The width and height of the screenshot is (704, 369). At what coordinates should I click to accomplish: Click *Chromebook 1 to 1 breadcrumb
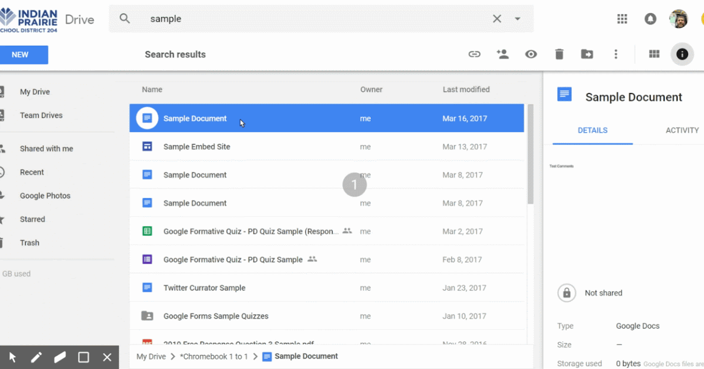pos(214,356)
